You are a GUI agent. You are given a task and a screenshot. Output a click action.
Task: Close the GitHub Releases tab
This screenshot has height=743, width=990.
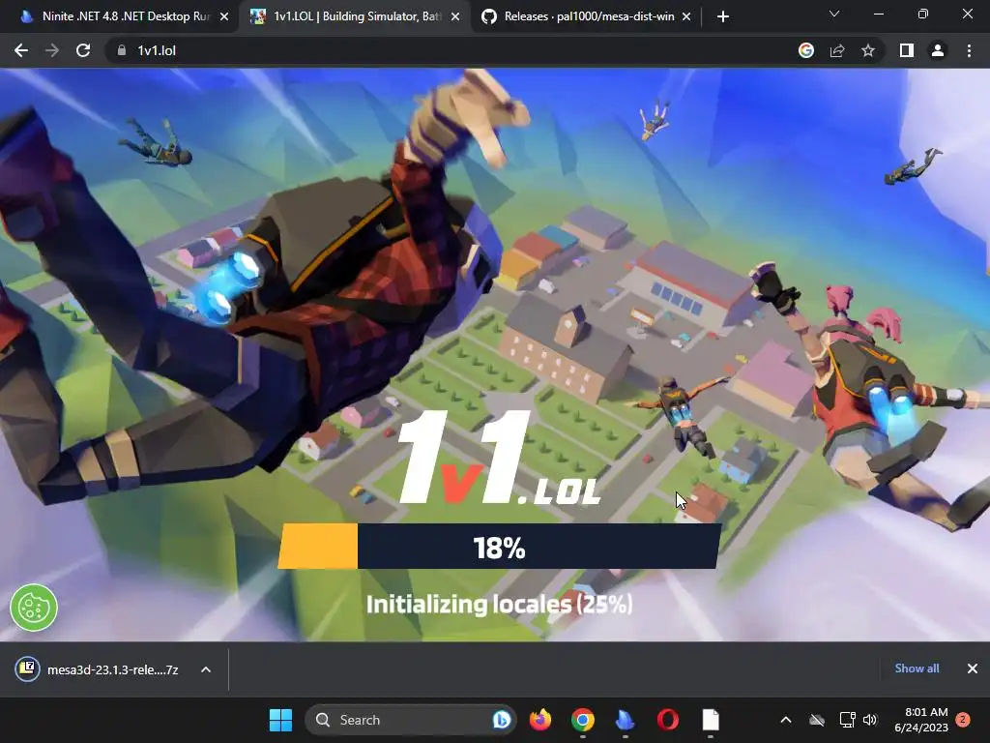pos(686,17)
